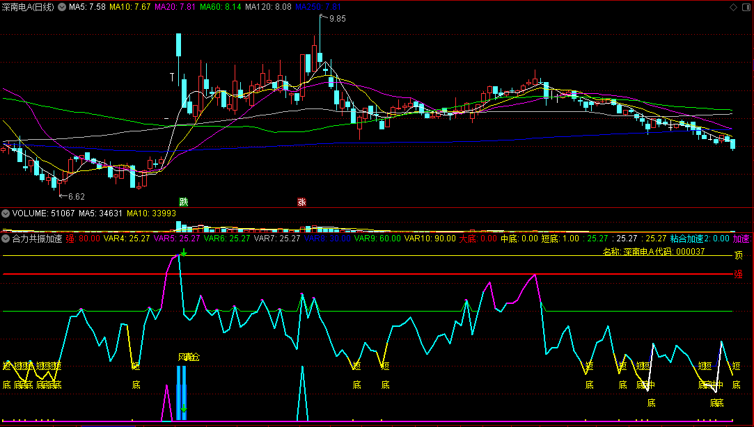754x427 pixels.
Task: Expand the chevron beside 深南电A(日线)
Action: point(62,7)
